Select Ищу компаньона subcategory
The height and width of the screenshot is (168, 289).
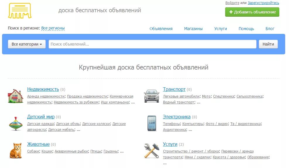coord(115,102)
